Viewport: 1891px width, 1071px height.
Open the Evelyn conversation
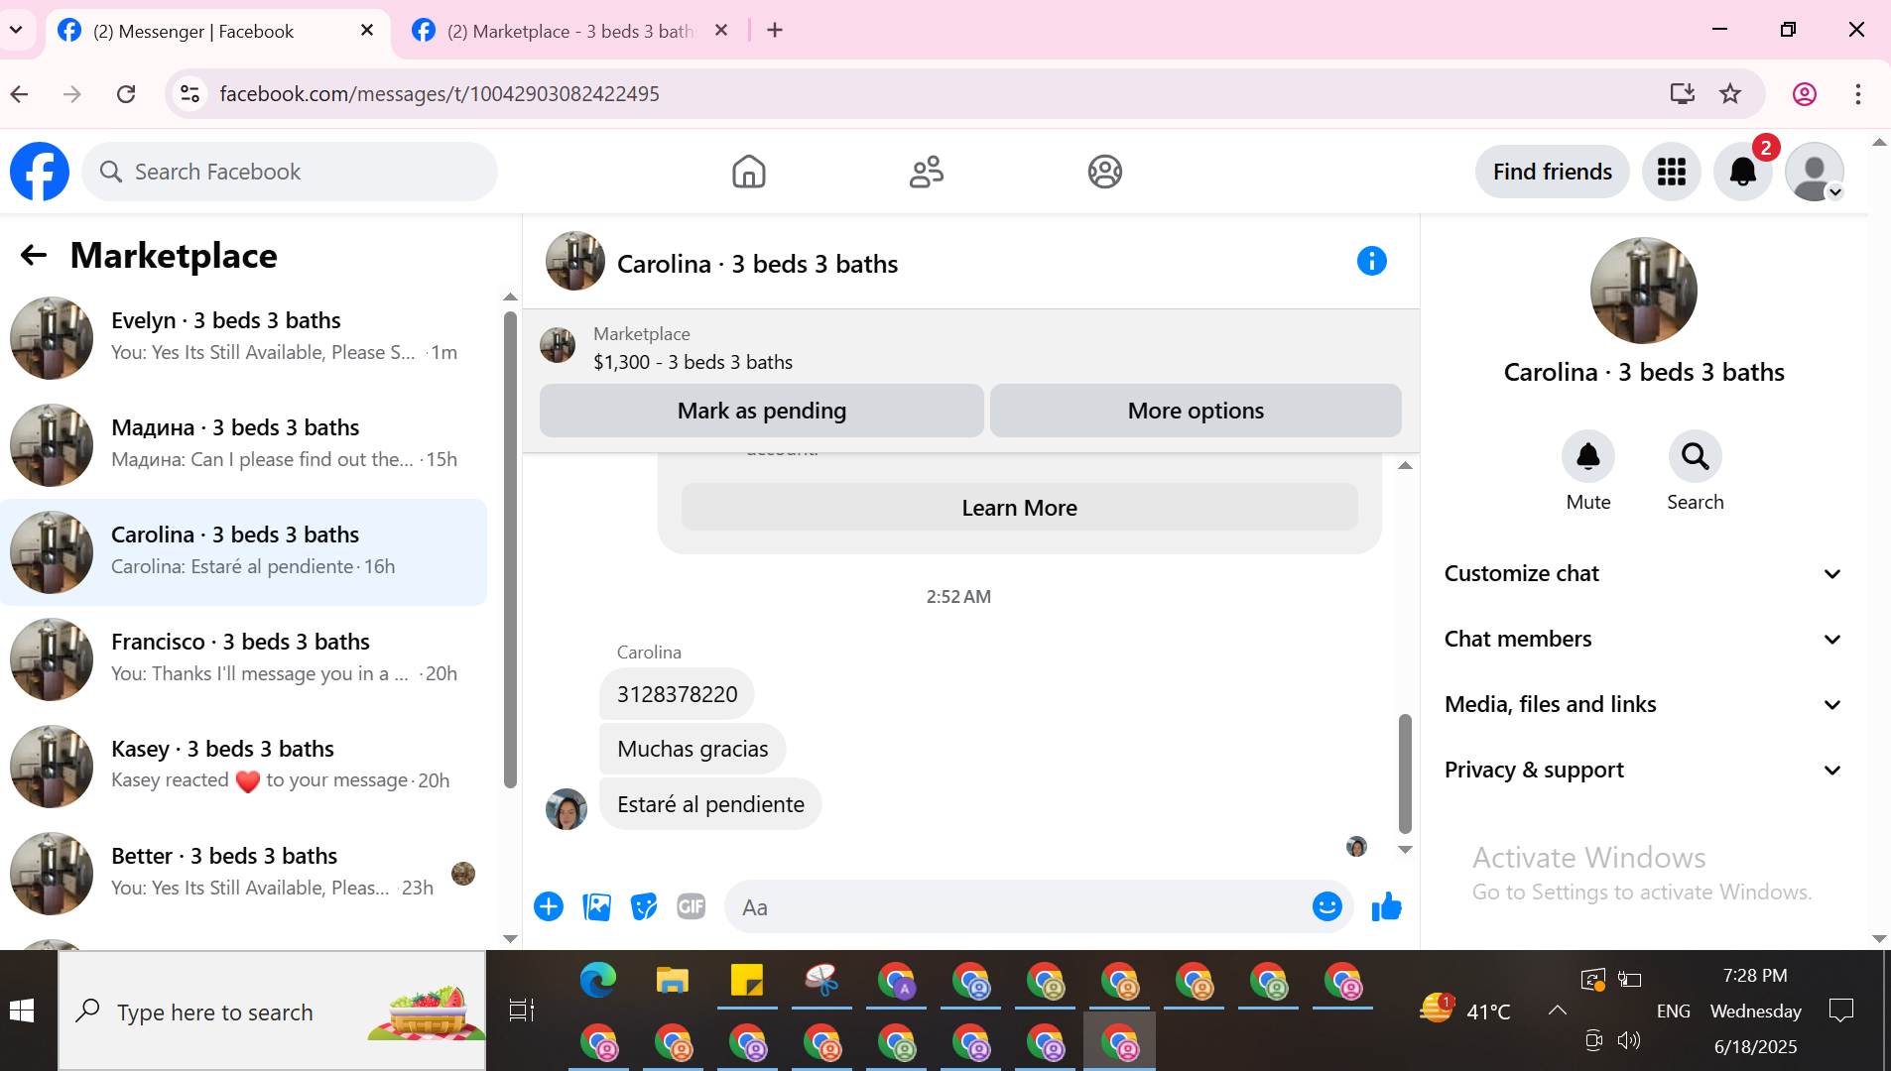click(x=244, y=338)
